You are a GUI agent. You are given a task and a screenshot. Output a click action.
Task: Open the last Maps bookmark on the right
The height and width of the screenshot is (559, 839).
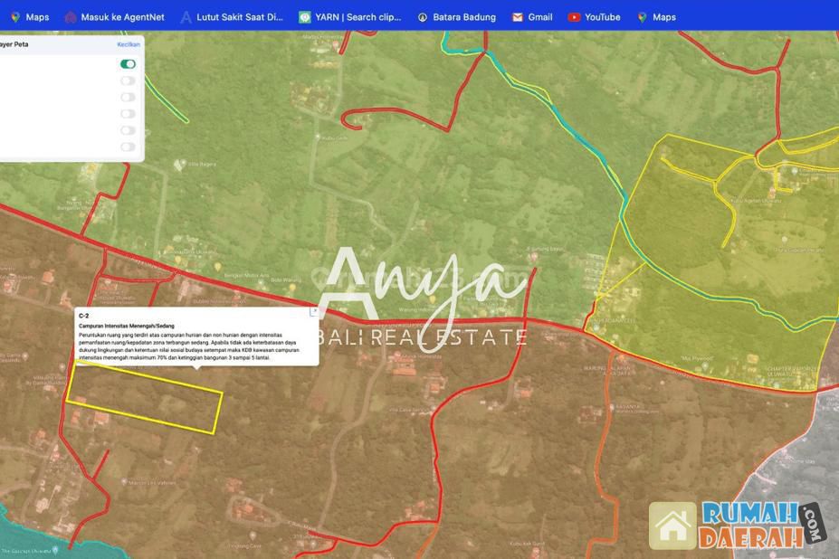tap(656, 17)
